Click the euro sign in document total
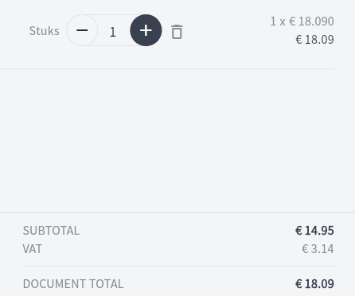The height and width of the screenshot is (296, 355). [298, 284]
